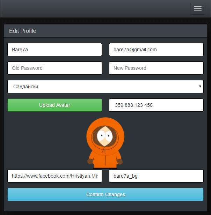
Task: Click the Upload Avatar button
Action: click(x=54, y=105)
